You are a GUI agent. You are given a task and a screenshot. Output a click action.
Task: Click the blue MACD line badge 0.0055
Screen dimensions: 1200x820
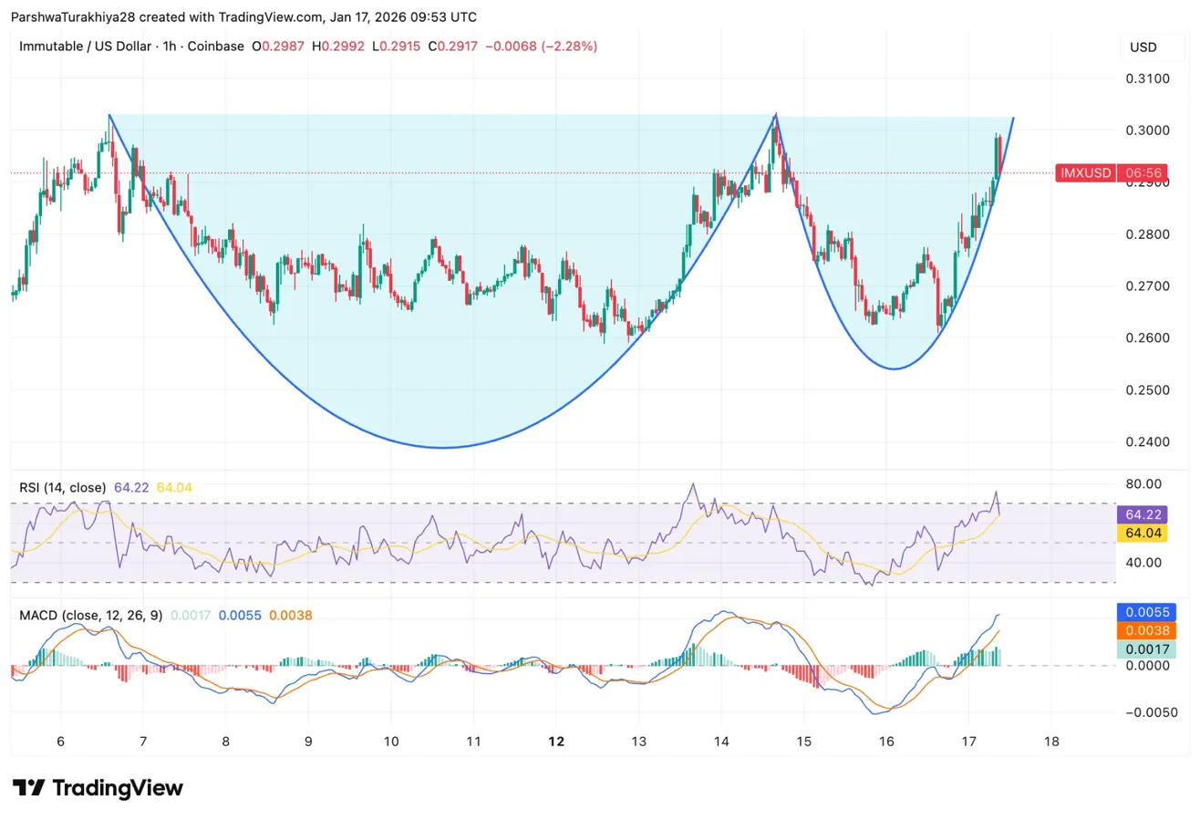click(1148, 612)
